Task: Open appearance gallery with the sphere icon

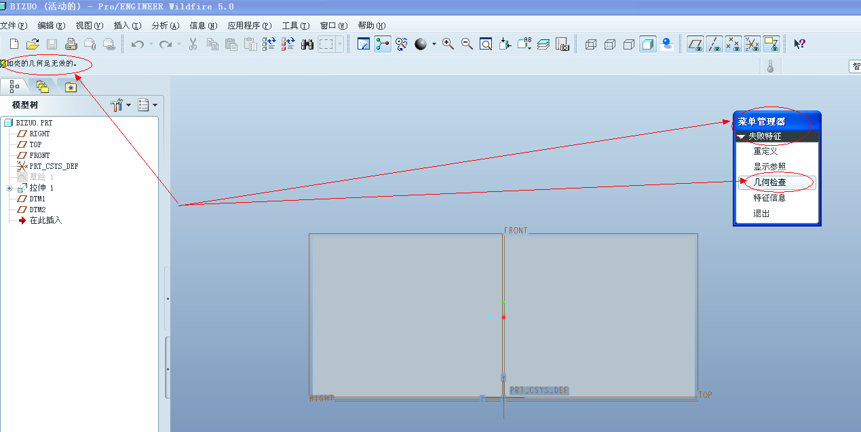Action: pyautogui.click(x=421, y=44)
